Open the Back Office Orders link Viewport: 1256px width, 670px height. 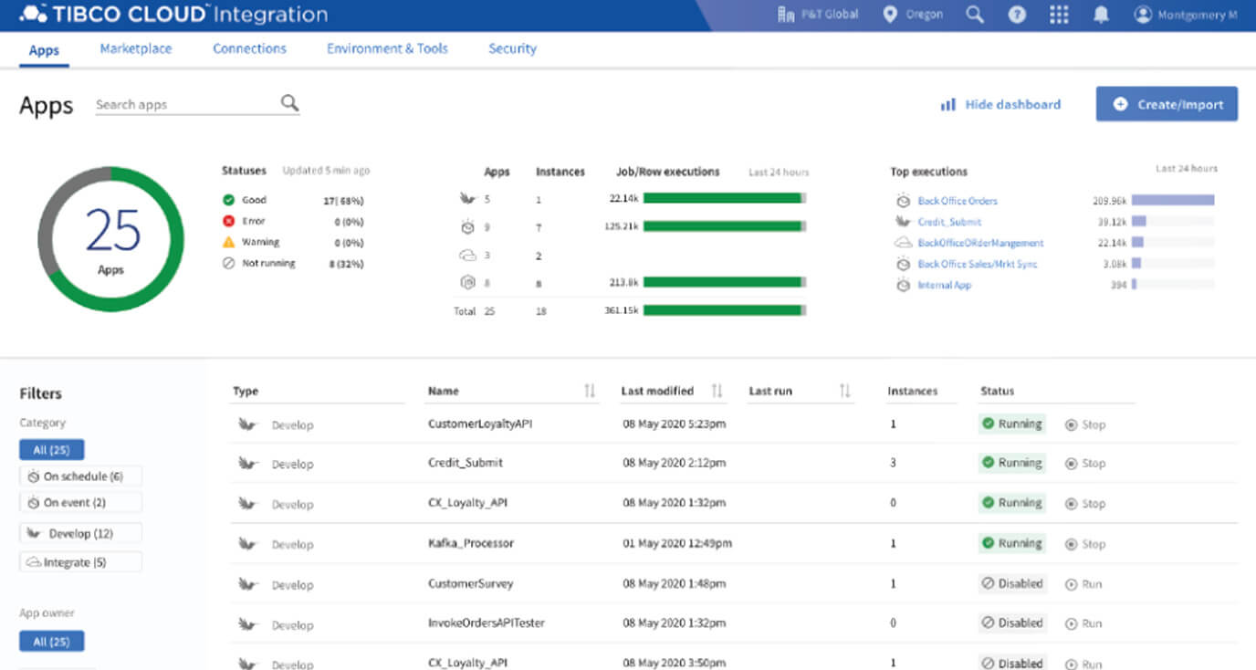[x=958, y=201]
